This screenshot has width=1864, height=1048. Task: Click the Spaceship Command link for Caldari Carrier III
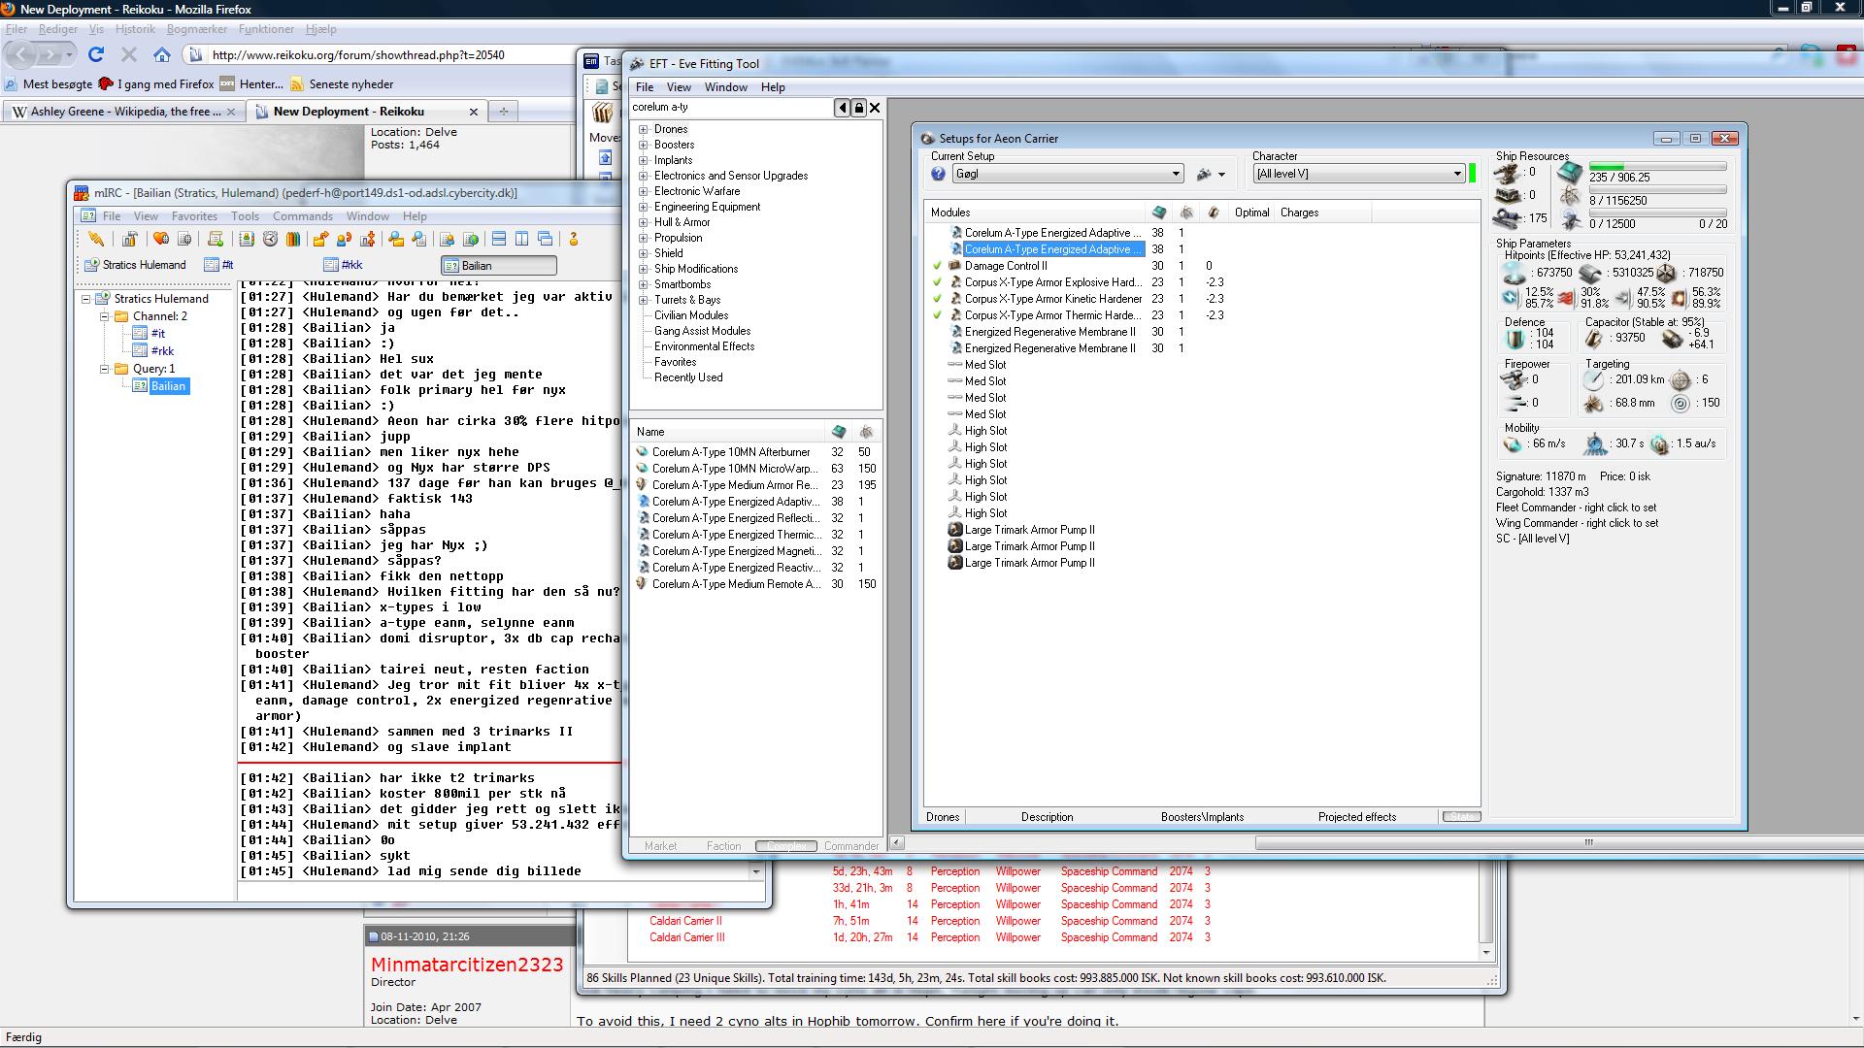[1109, 937]
